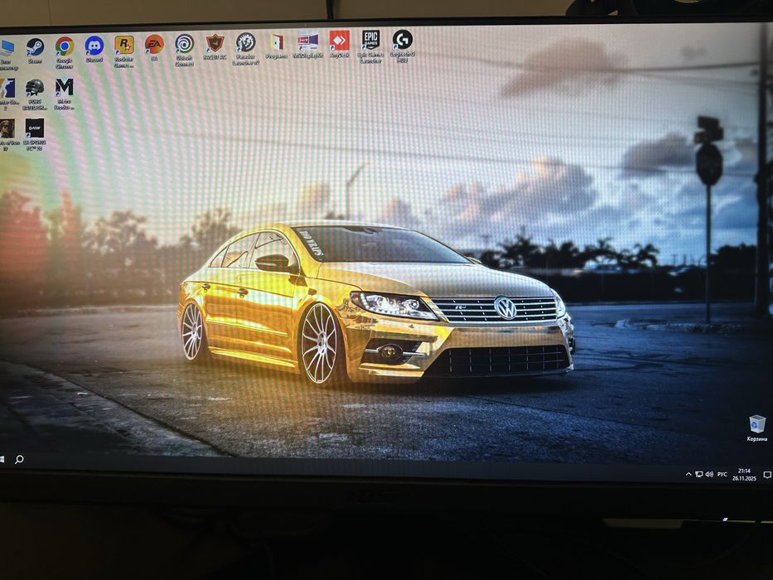Image resolution: width=773 pixels, height=580 pixels.
Task: Launch the EA Sports FC shortcut
Action: coord(35,134)
